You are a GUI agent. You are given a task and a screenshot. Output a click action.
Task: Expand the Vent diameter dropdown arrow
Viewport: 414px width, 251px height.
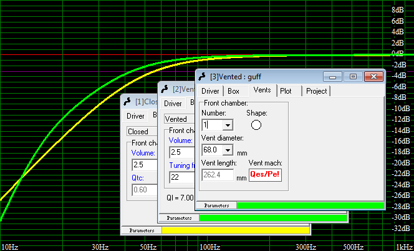pyautogui.click(x=228, y=150)
